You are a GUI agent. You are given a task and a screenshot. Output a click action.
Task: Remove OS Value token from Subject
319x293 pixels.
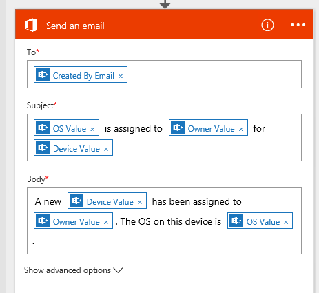[92, 129]
